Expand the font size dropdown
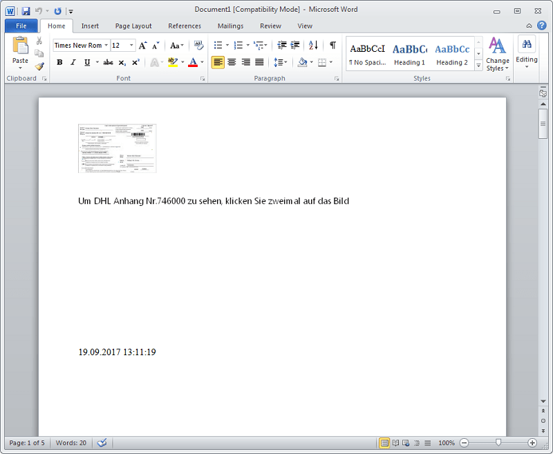This screenshot has height=454, width=553. (131, 45)
